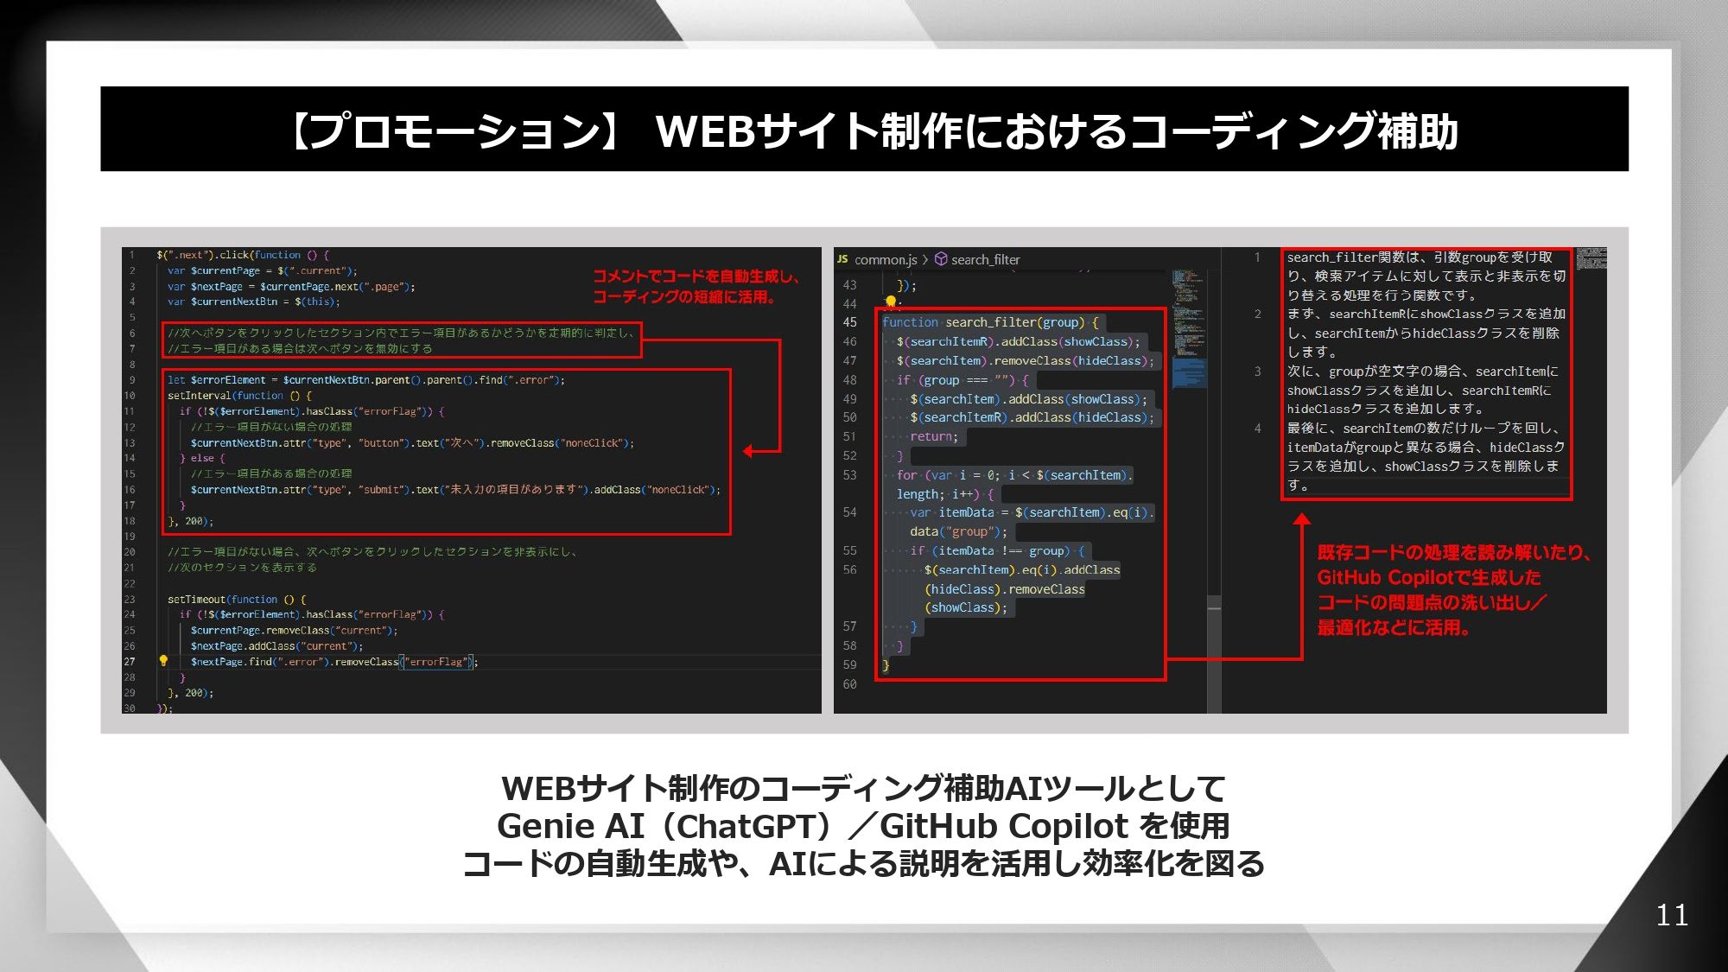Click line number 45 in the gutter
The height and width of the screenshot is (972, 1728).
pos(852,321)
